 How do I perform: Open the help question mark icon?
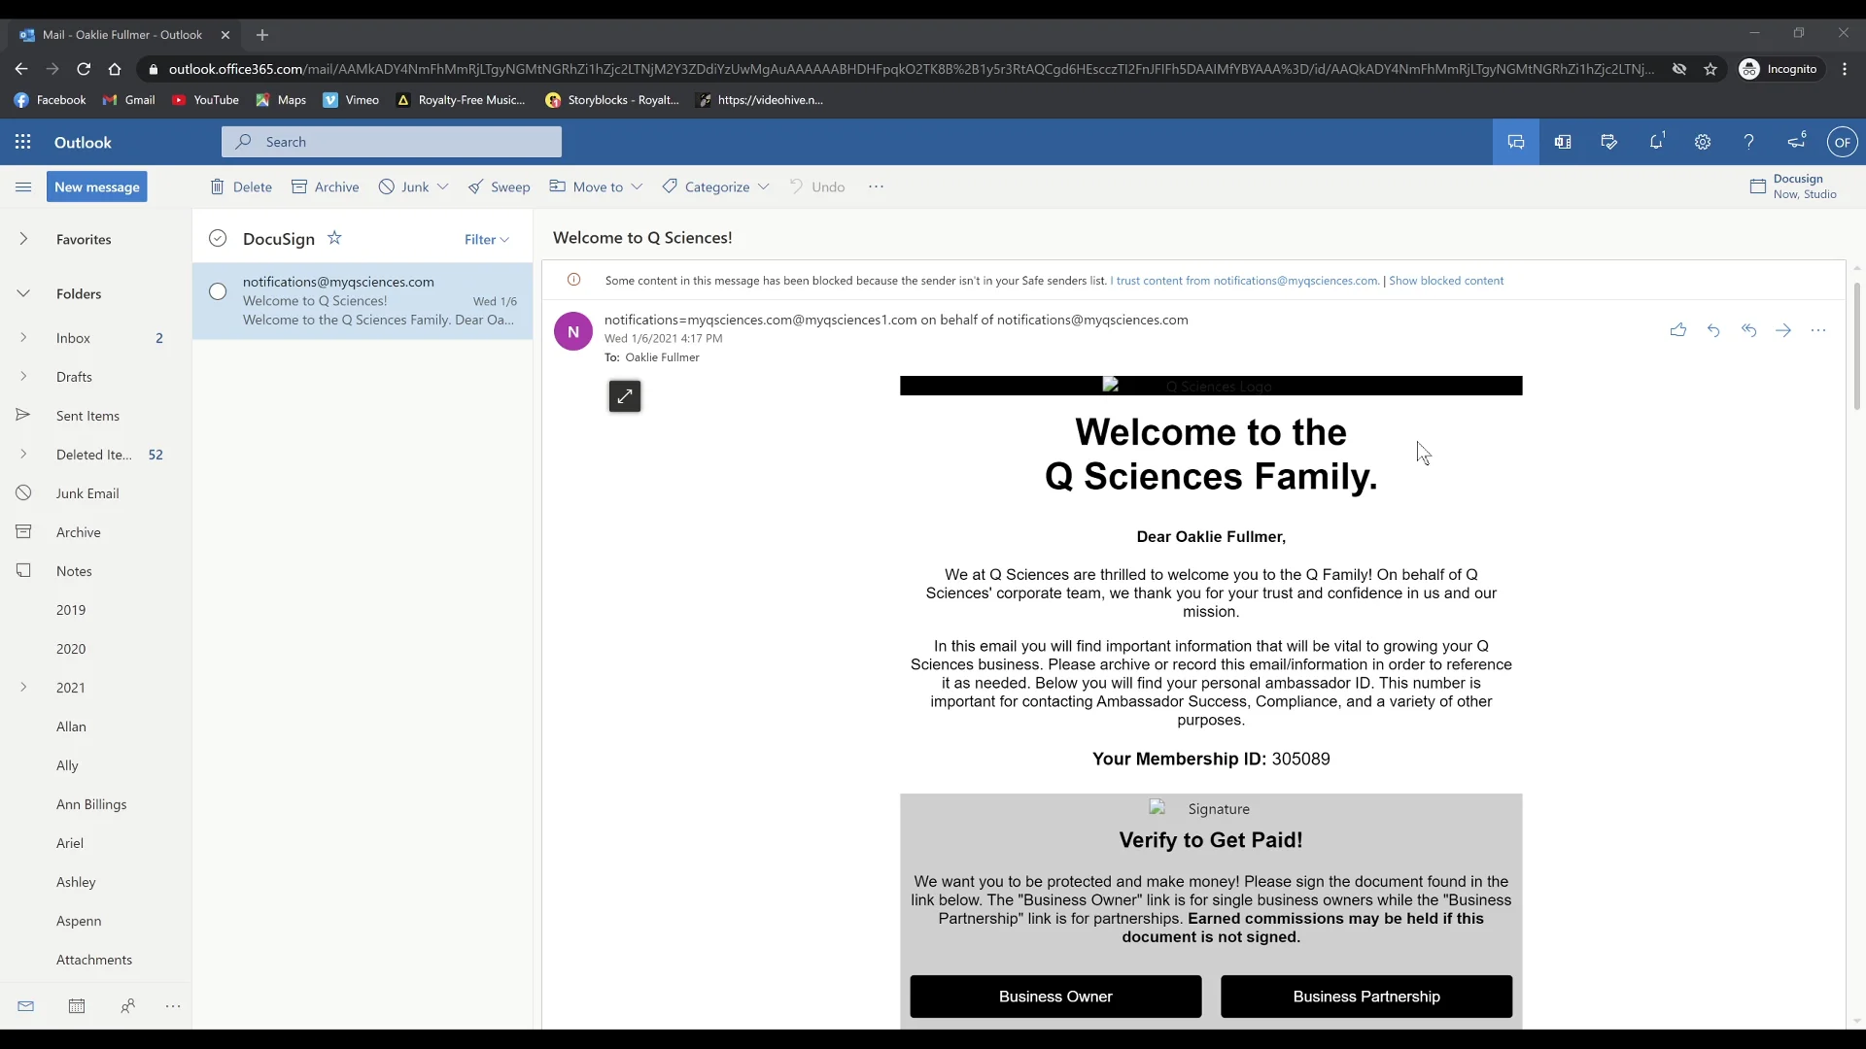[1749, 142]
